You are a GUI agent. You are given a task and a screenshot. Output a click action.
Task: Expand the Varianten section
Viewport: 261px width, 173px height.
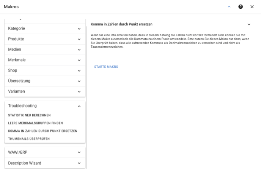pos(45,91)
